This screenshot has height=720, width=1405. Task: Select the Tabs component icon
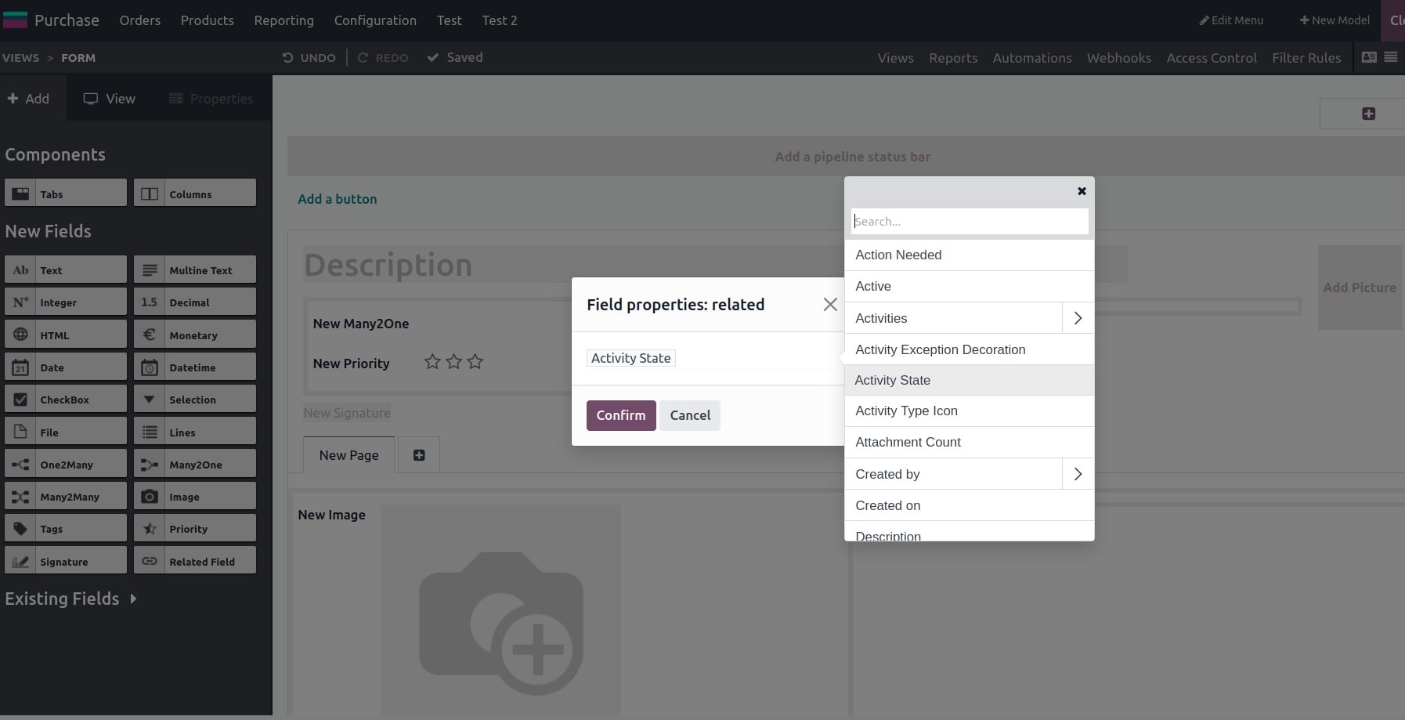[21, 194]
